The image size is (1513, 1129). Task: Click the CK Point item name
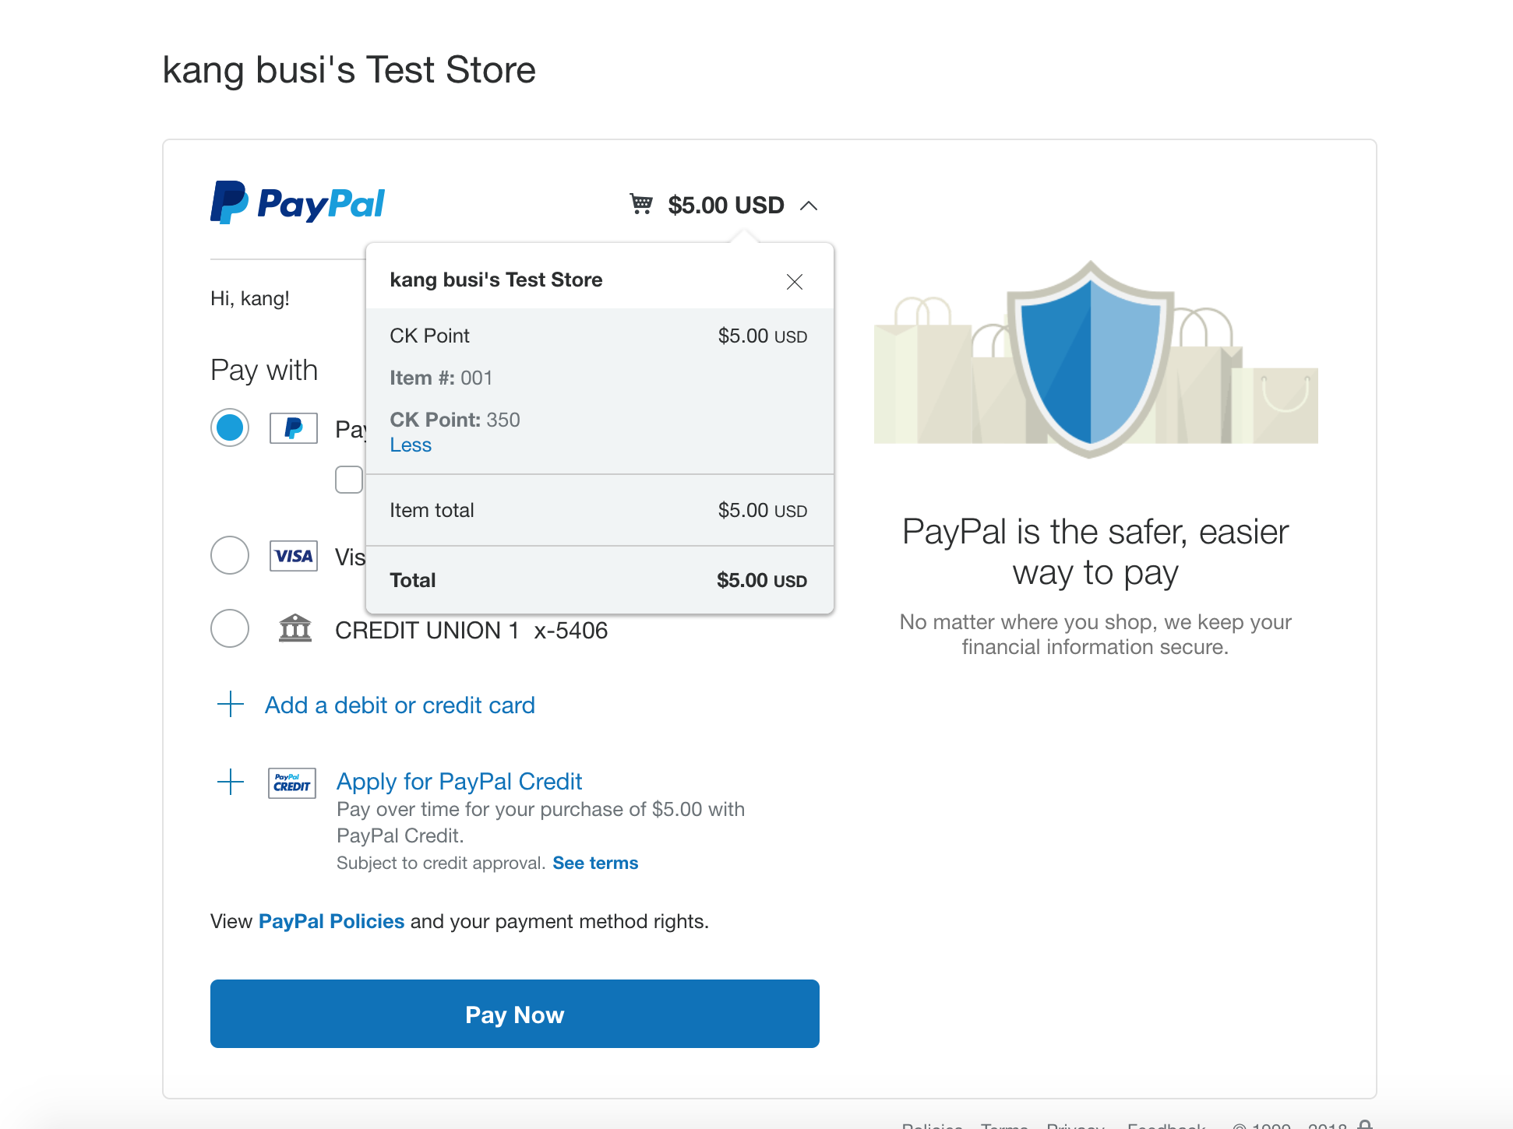[x=429, y=336]
